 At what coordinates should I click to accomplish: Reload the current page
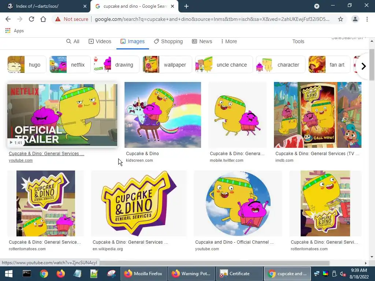[31, 19]
